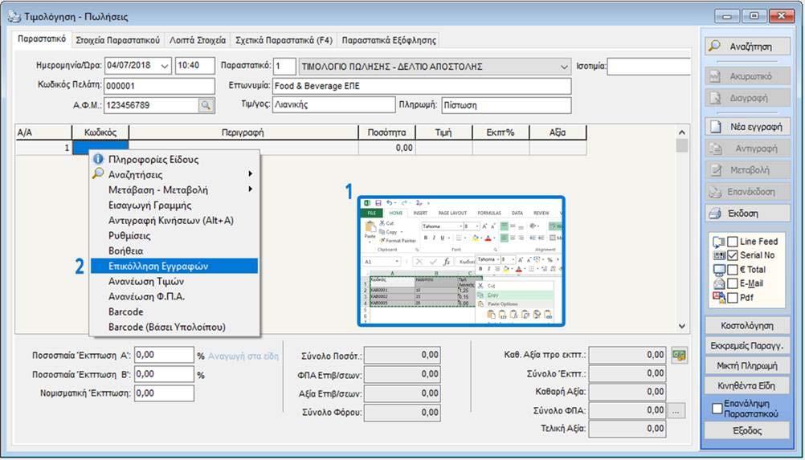Viewport: 805px width, 460px height.
Task: Click the Line Feed printer icon
Action: tap(719, 242)
